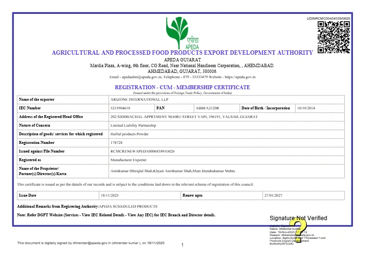Click file number RCMCRENEWAPEDA00068389AM26

pyautogui.click(x=143, y=151)
